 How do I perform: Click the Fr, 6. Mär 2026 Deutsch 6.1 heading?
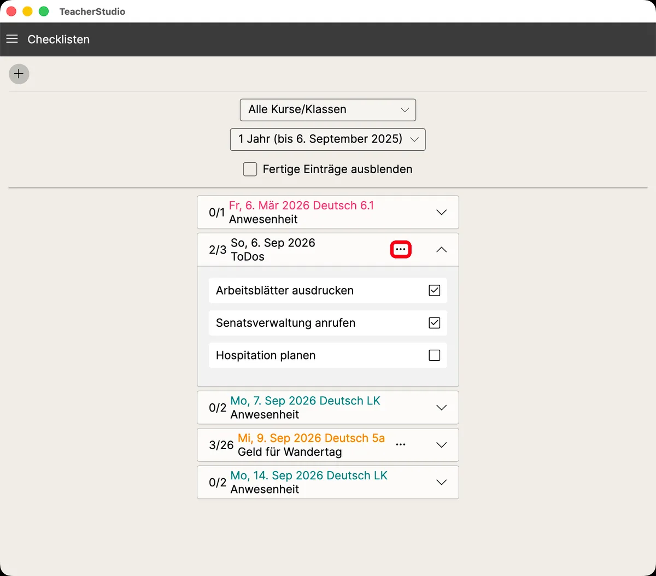[x=301, y=205]
